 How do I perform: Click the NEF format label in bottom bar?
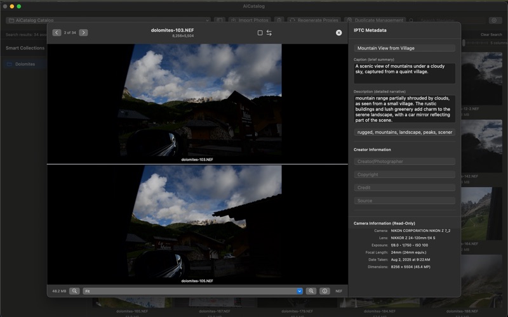(x=339, y=291)
